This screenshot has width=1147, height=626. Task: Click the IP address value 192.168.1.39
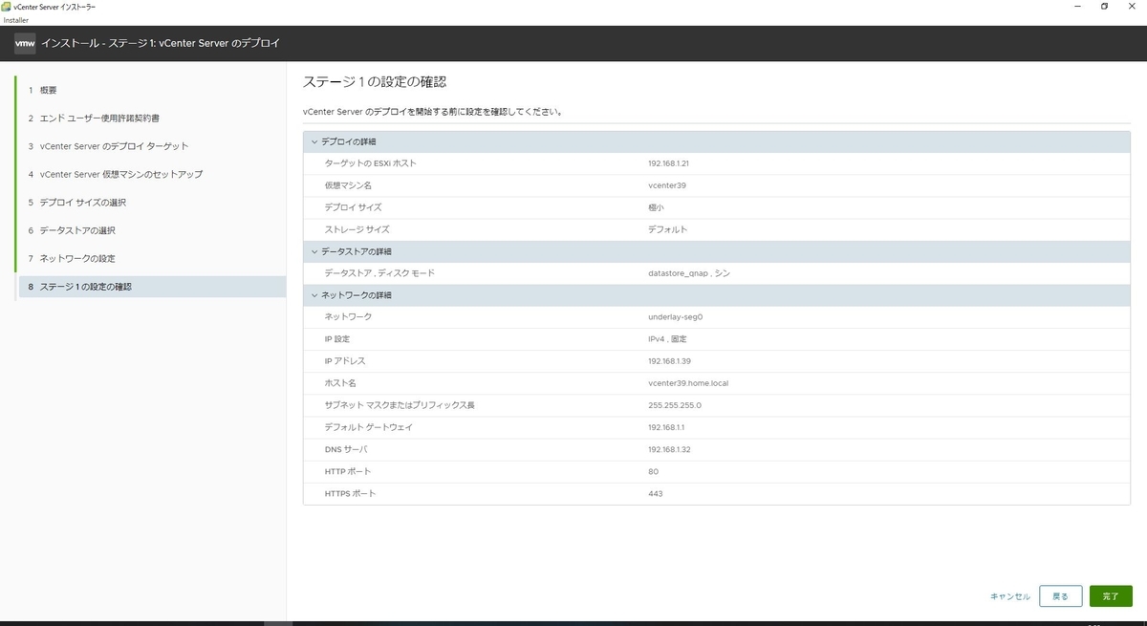[669, 361]
